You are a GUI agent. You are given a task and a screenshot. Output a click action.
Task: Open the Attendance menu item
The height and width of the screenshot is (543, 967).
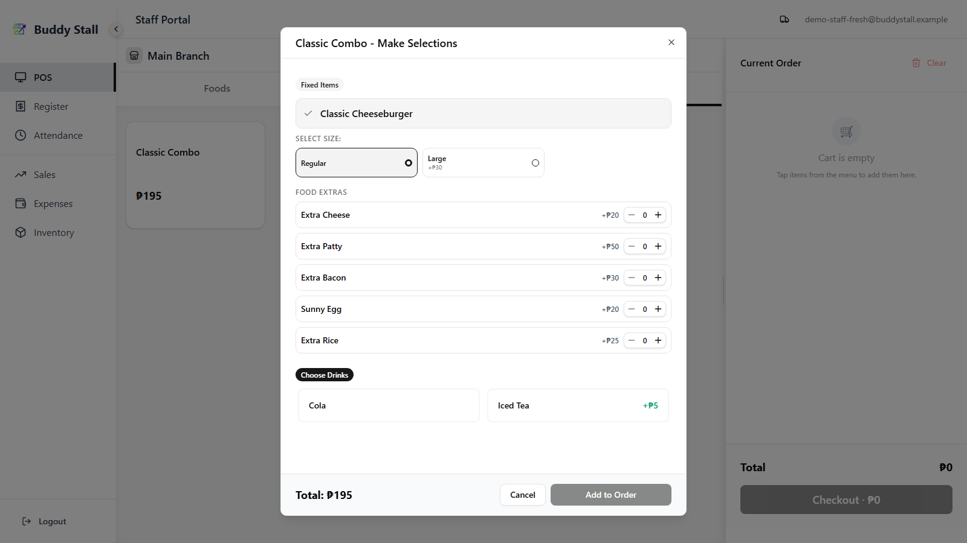[x=57, y=135]
